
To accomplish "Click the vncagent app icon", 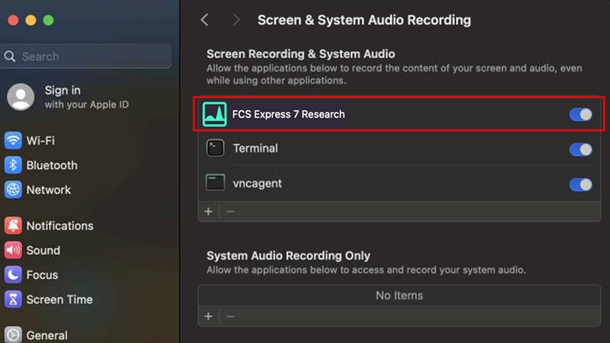I will point(215,184).
